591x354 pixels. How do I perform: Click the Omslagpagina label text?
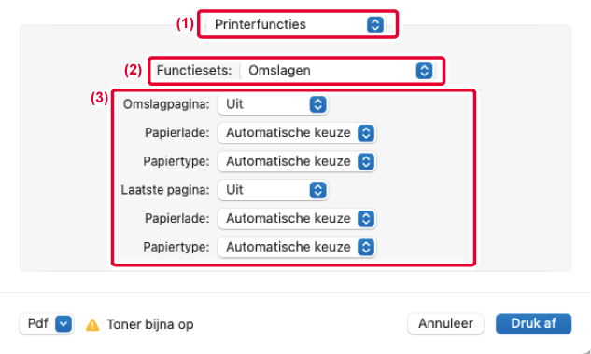tap(166, 104)
